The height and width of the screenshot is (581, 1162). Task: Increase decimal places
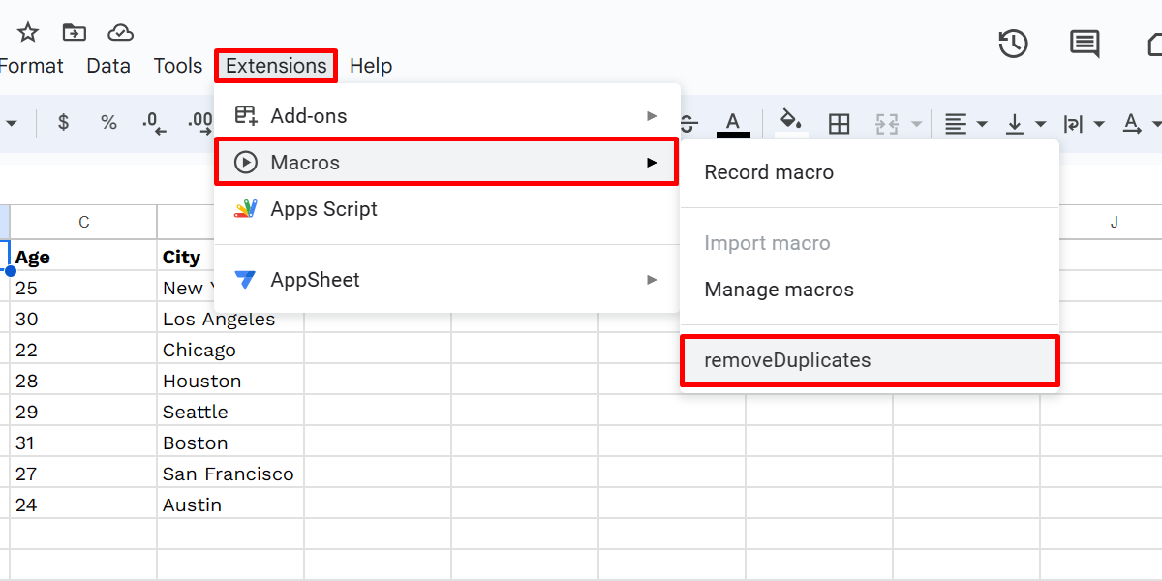200,123
